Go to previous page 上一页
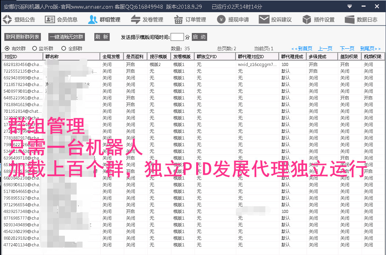The width and height of the screenshot is (386, 255). coord(325,48)
